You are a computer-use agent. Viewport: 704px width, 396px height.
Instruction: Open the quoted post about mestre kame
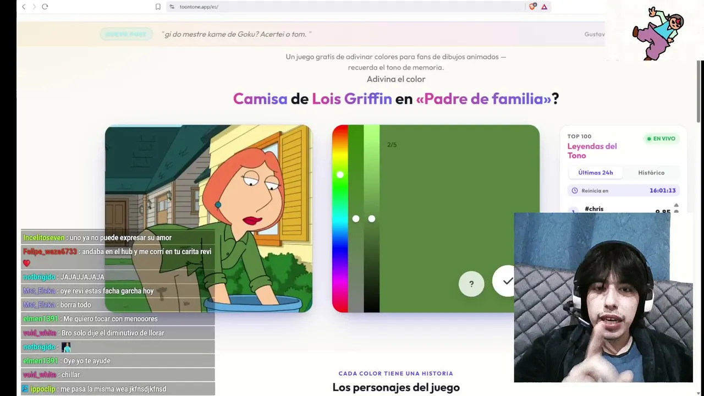tap(237, 34)
